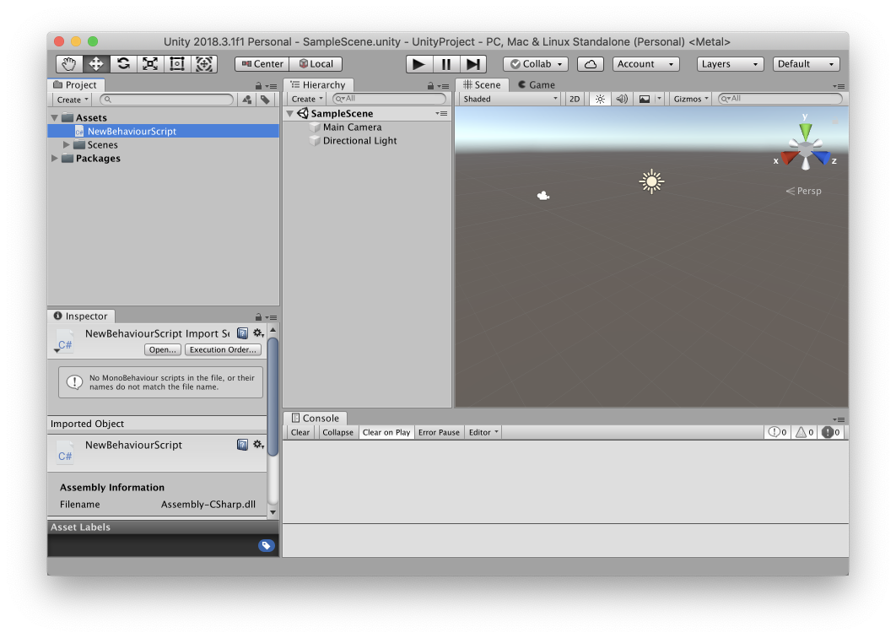Open SampleScene context options menu
This screenshot has height=638, width=896.
[442, 113]
